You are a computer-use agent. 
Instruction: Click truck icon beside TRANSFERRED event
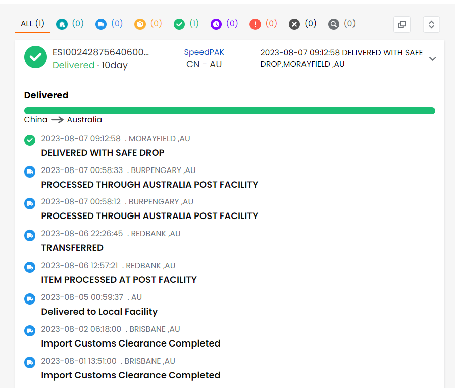(x=30, y=235)
